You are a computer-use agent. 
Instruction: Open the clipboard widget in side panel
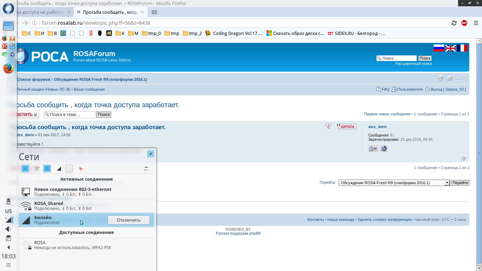[x=8, y=238]
